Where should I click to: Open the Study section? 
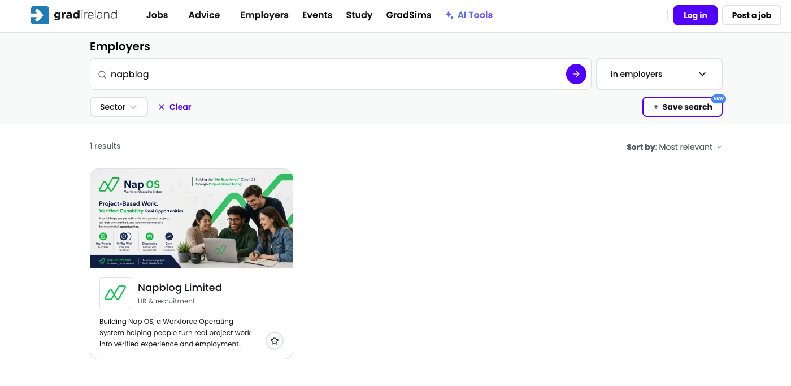pos(359,15)
